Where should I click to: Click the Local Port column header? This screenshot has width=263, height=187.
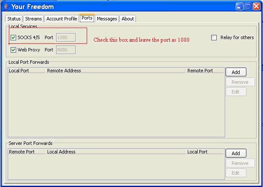[26, 71]
